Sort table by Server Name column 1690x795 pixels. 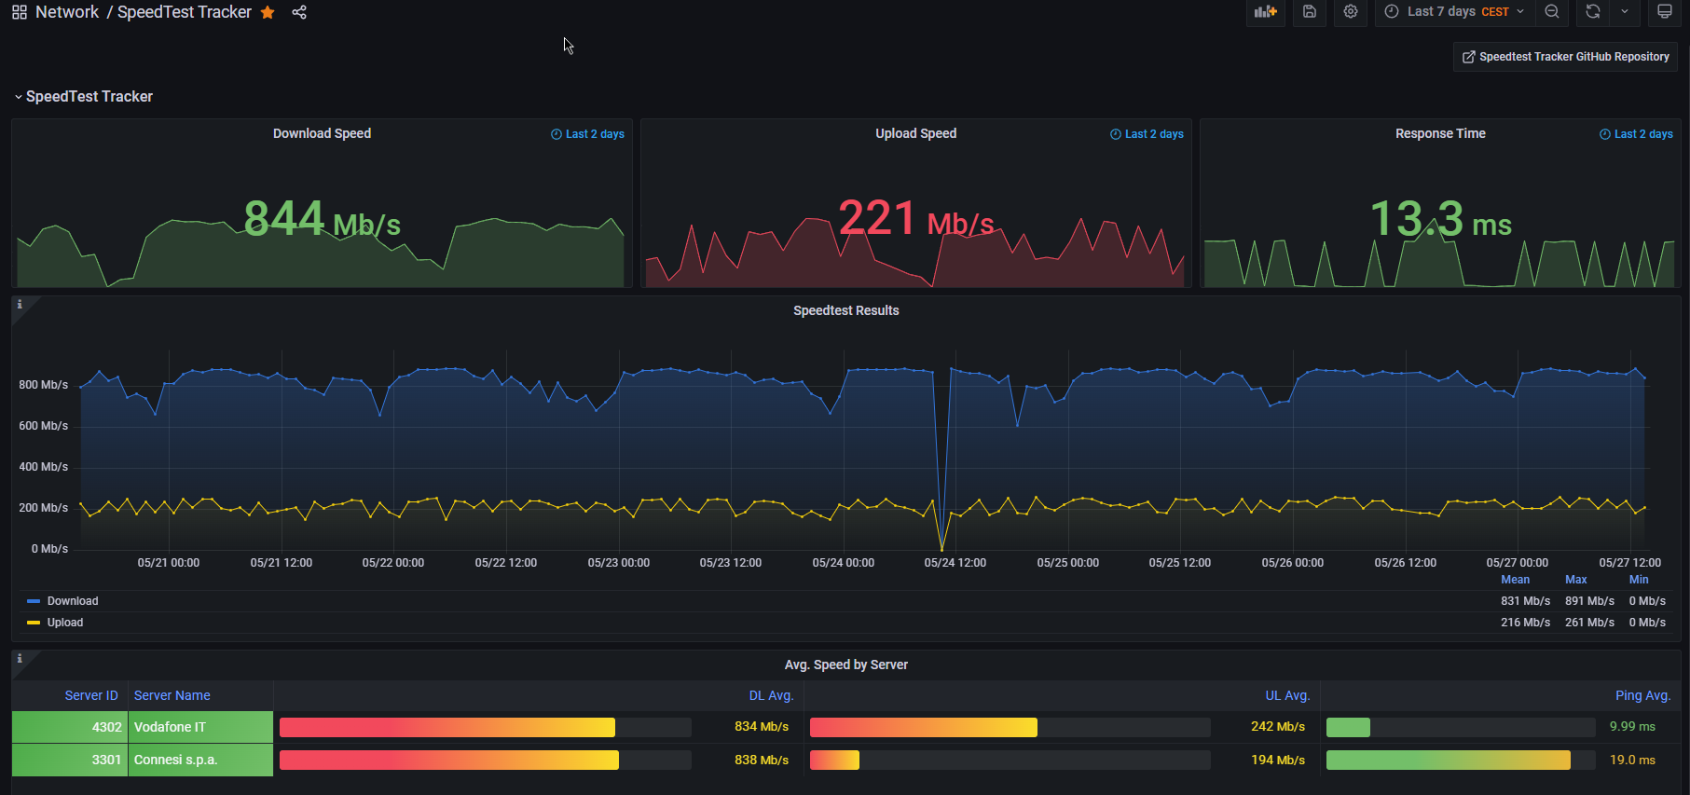[x=172, y=695]
